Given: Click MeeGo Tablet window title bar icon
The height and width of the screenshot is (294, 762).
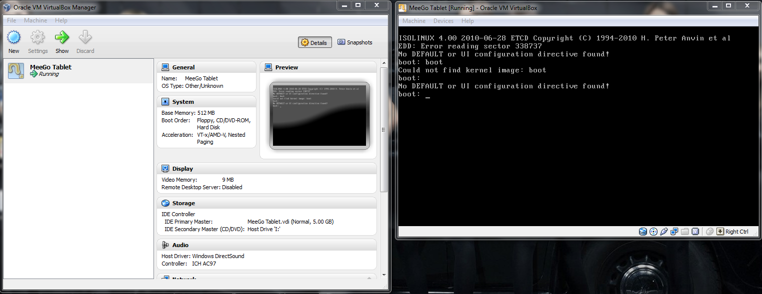Looking at the screenshot, I should (x=402, y=7).
